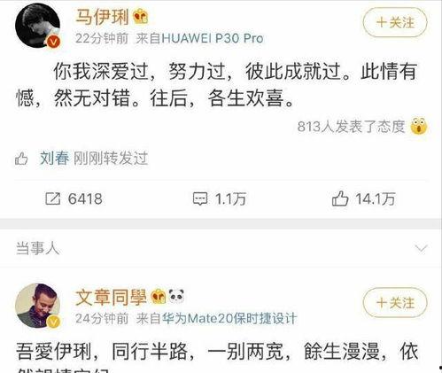Open the surprised emoji attitude icon
Screen dimensions: 442x373
pyautogui.click(x=419, y=126)
